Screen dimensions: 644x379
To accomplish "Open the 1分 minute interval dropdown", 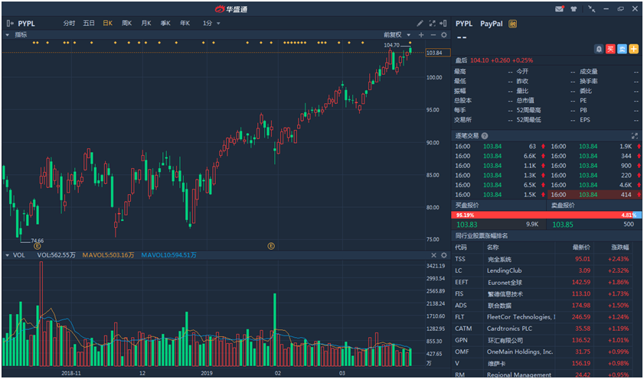I will (x=211, y=23).
